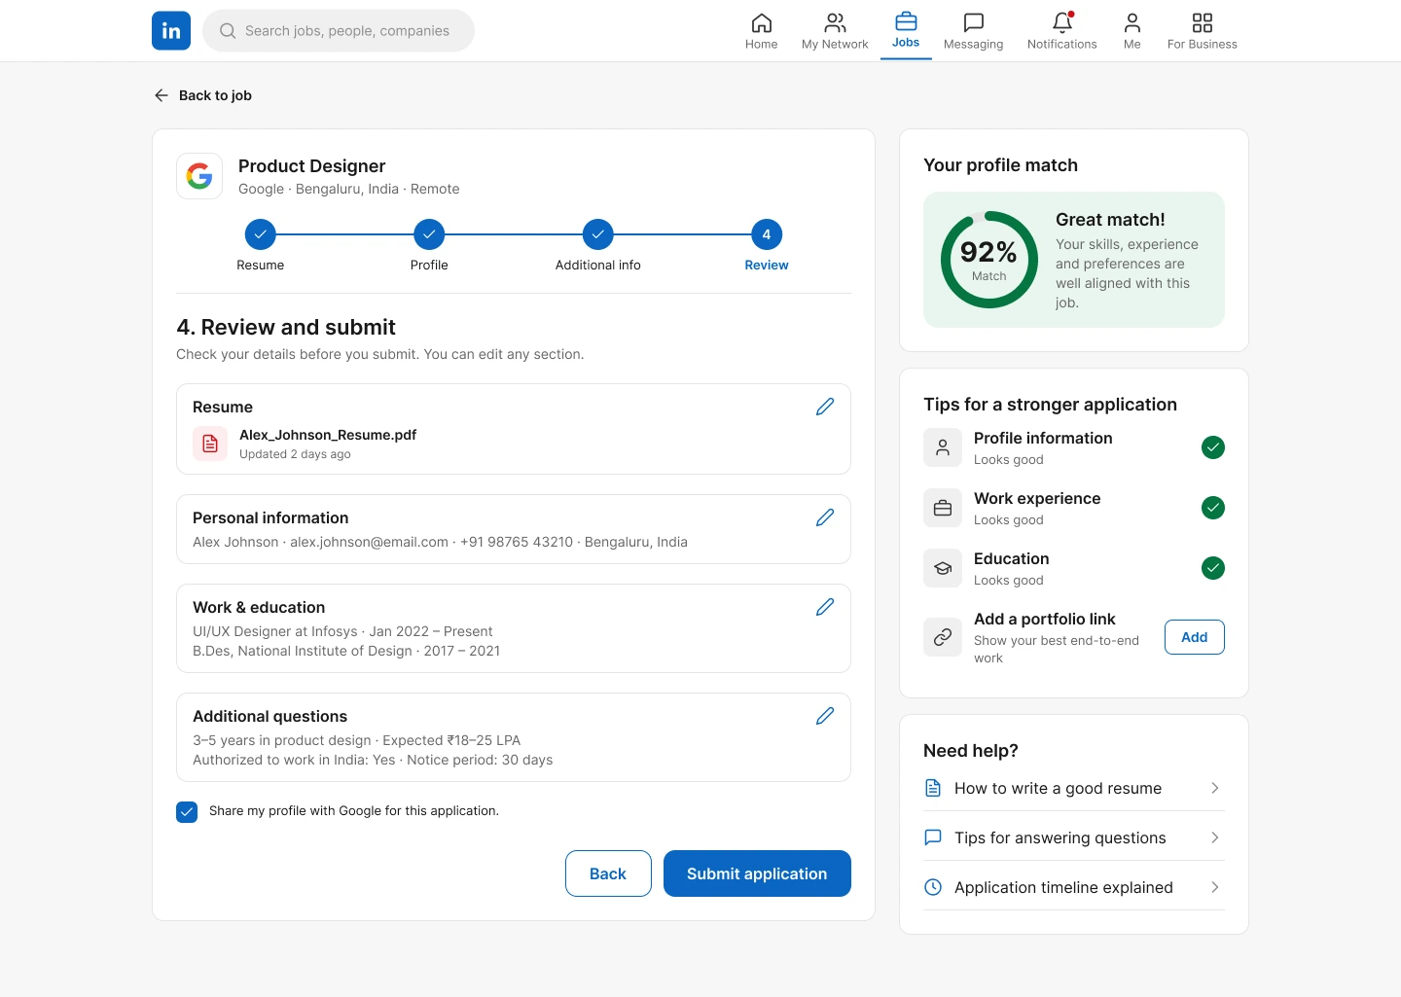Edit the Work & education pencil icon
Viewport: 1401px width, 997px height.
click(x=825, y=607)
